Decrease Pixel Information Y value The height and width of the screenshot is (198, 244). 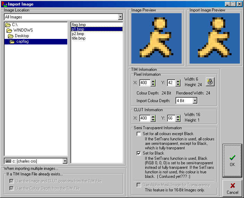click(178, 84)
